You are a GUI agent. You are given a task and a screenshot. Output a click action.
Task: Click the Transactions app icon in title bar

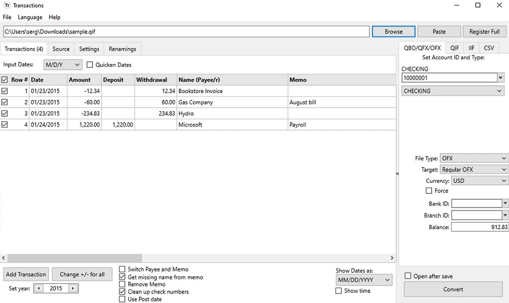[7, 5]
